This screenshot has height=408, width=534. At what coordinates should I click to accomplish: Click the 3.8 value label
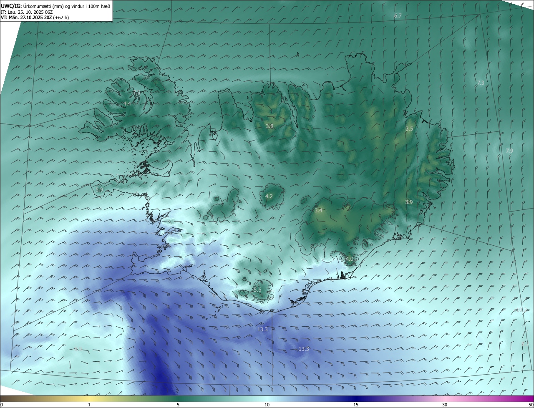click(x=270, y=126)
